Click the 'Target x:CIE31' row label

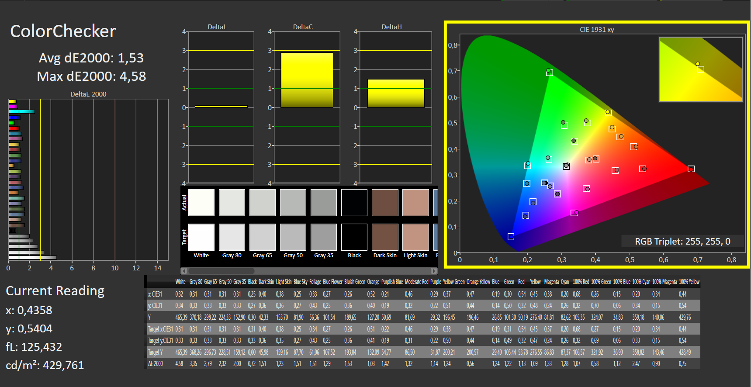(x=160, y=329)
